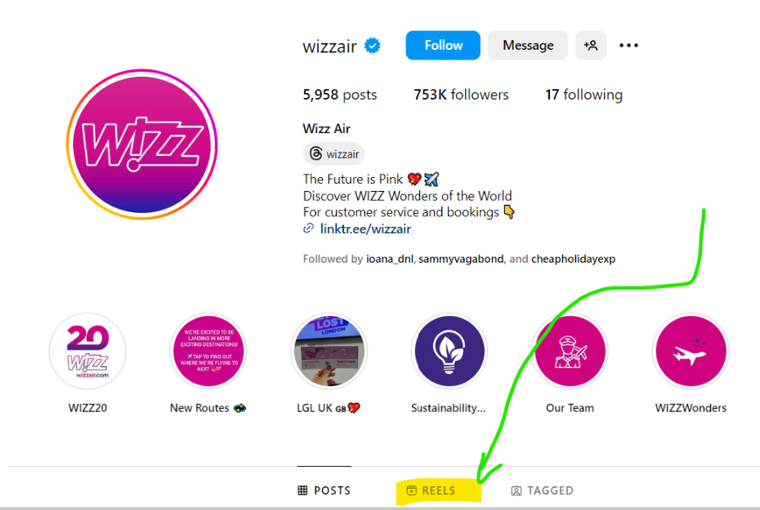760x510 pixels.
Task: Click the Message button
Action: click(x=527, y=45)
